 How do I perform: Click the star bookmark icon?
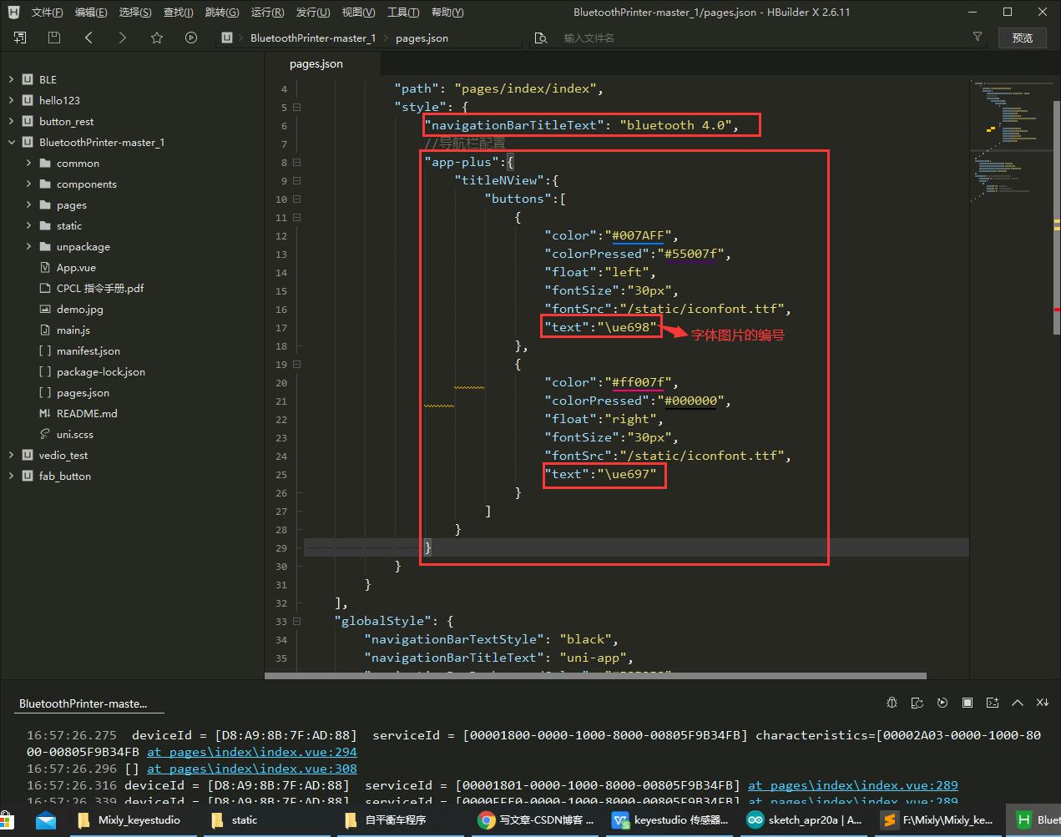coord(157,38)
